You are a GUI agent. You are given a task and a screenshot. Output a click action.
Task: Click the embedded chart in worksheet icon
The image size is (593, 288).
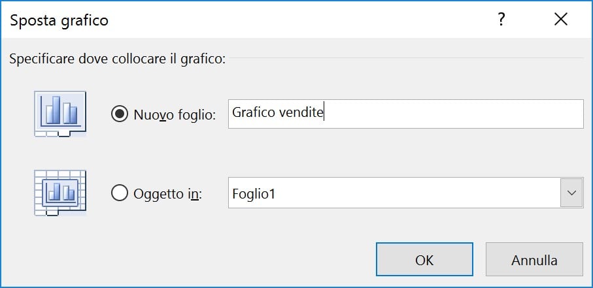point(60,193)
